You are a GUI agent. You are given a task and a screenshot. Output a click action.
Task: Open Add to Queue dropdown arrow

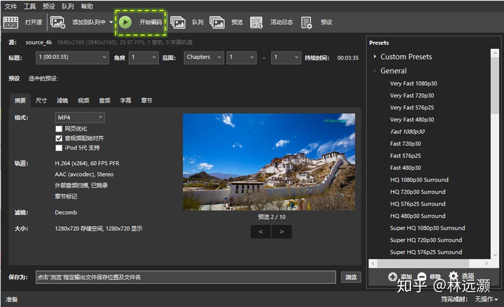pyautogui.click(x=111, y=22)
